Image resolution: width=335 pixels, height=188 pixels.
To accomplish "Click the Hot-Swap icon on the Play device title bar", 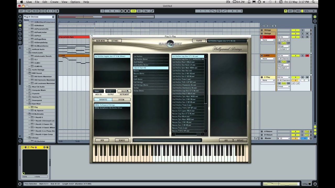I will tap(44, 147).
